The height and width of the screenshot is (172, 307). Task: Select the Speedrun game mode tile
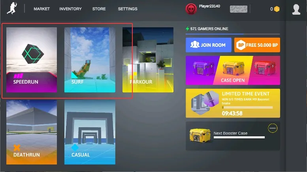pos(32,59)
